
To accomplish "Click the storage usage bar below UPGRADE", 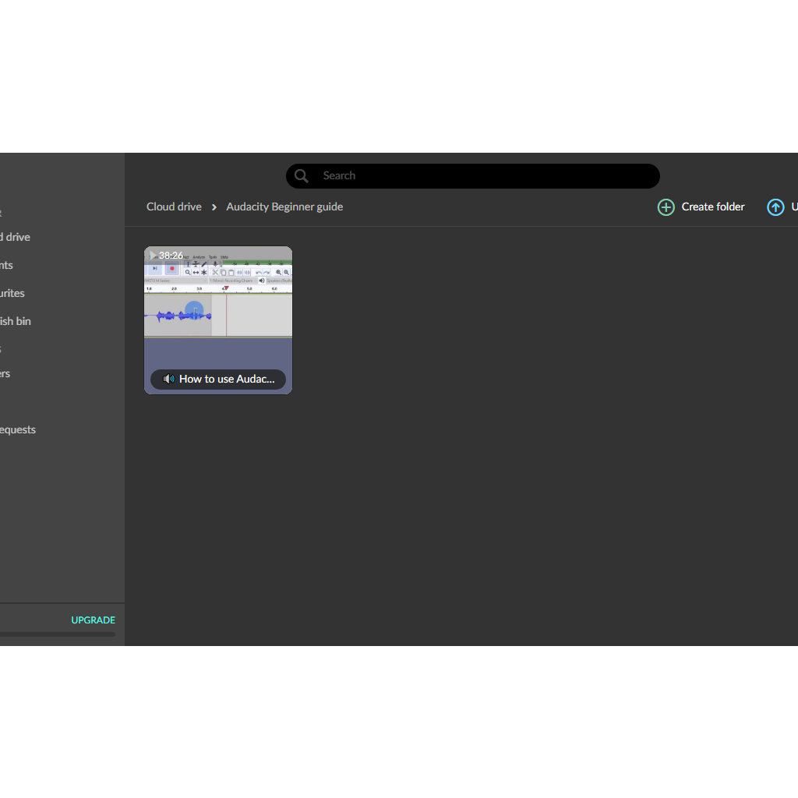I will point(58,634).
